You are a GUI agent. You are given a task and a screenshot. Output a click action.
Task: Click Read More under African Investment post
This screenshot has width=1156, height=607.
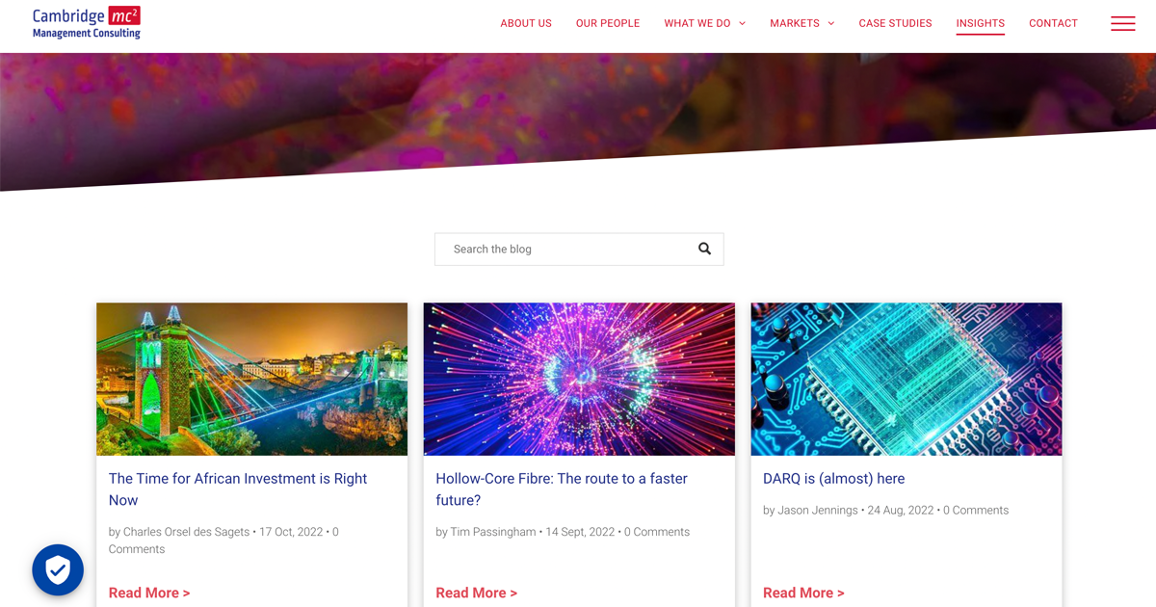[x=149, y=593]
